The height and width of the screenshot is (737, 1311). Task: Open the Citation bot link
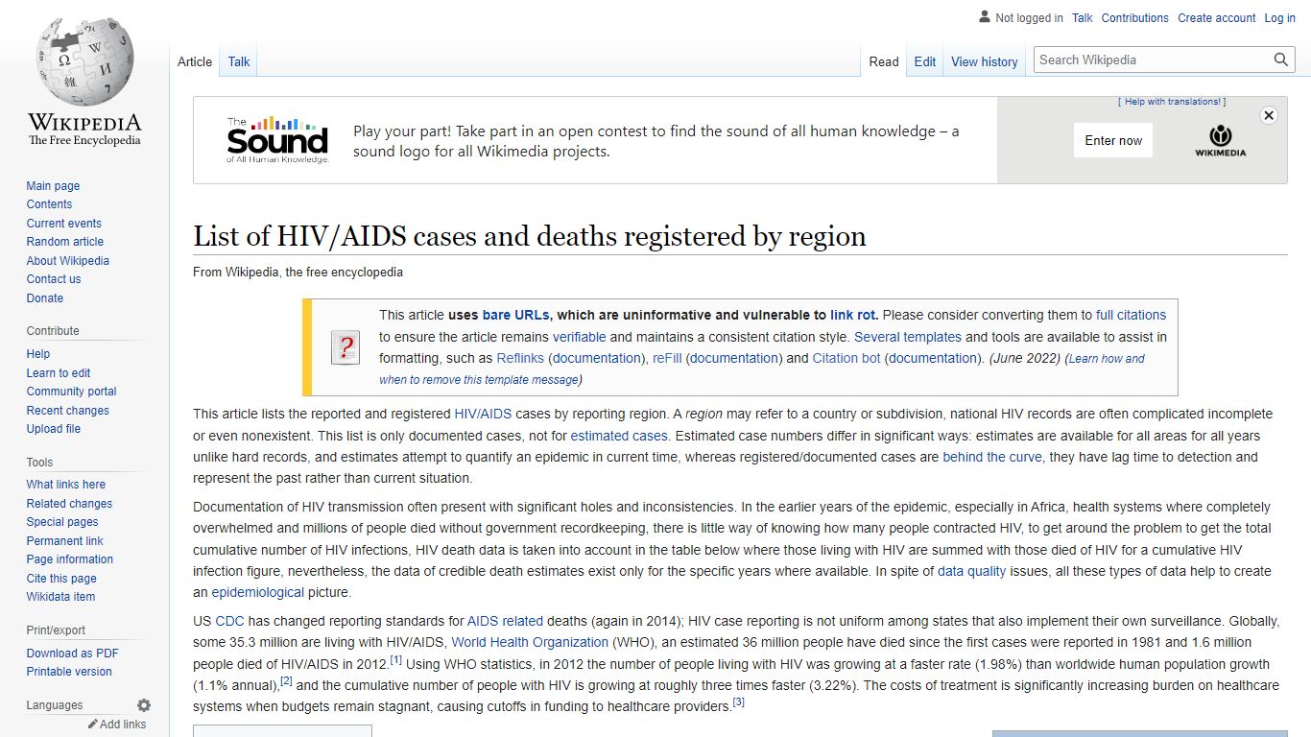846,358
